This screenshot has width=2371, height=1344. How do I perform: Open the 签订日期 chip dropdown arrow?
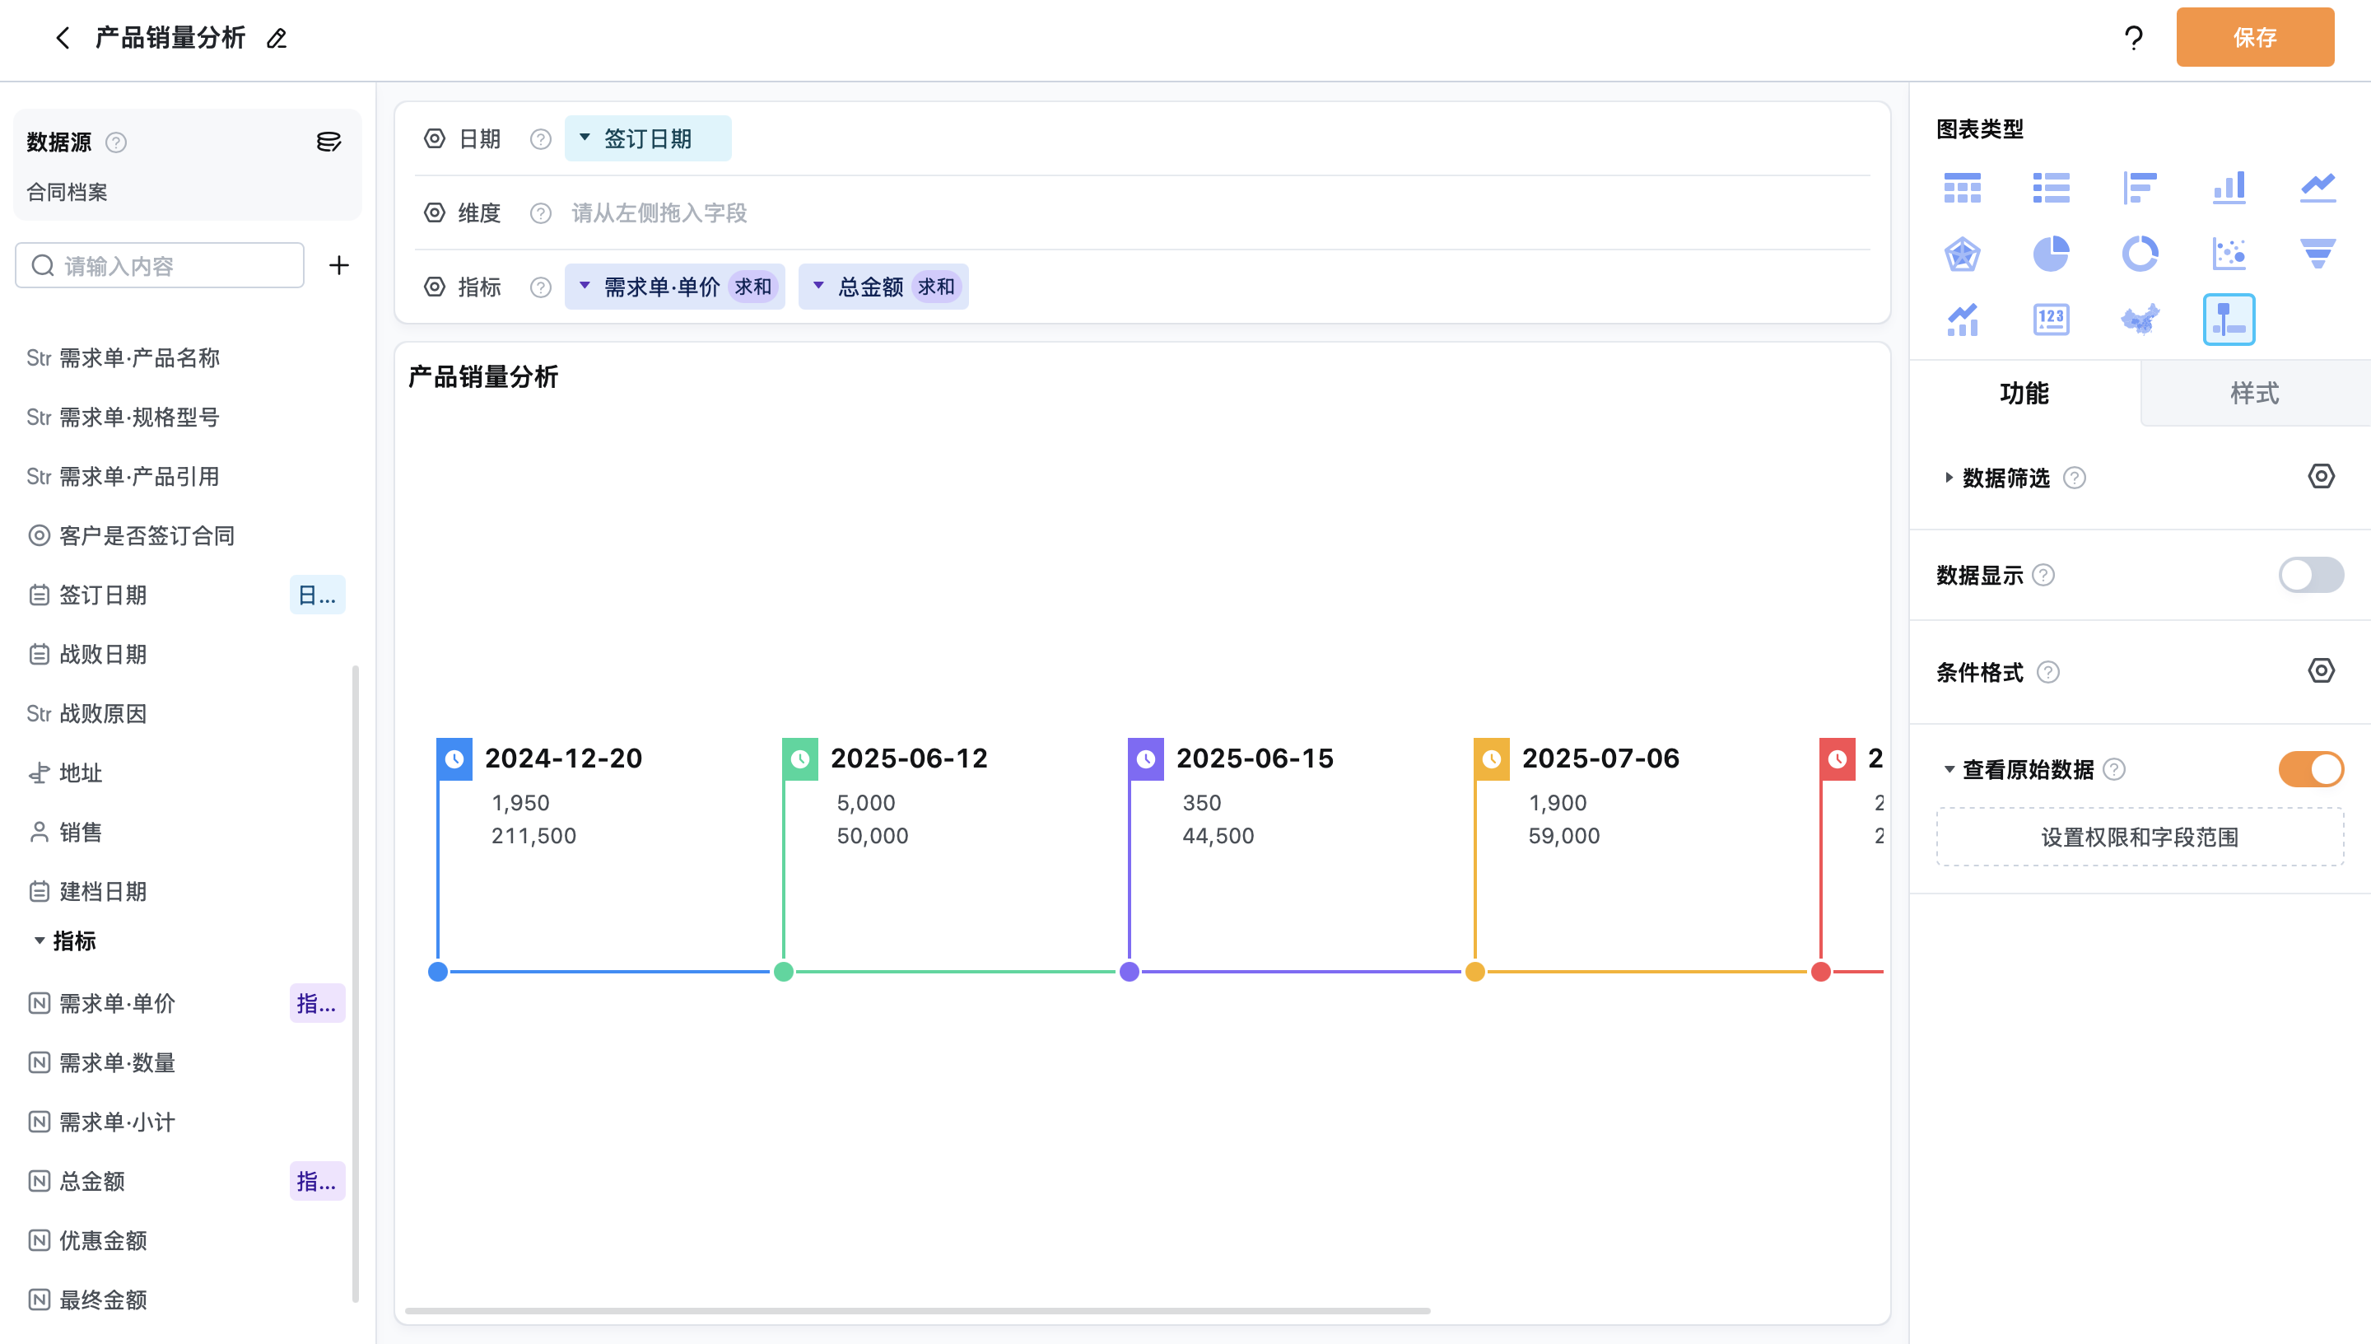(584, 138)
